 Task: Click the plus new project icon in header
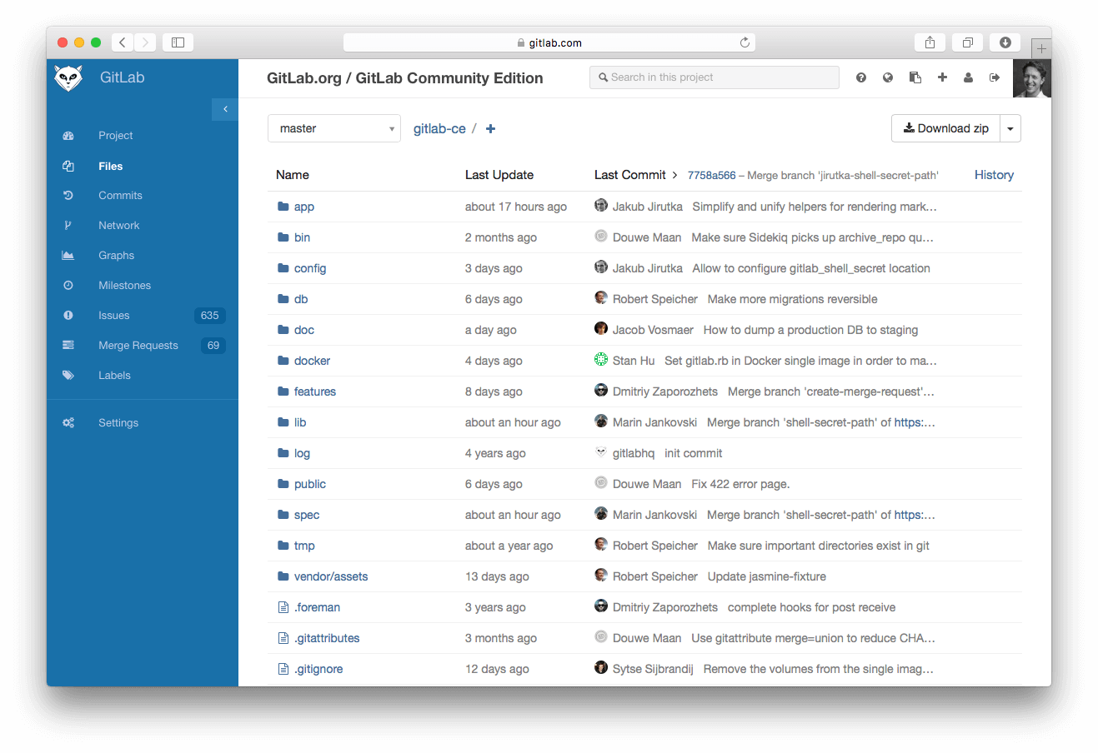[942, 77]
